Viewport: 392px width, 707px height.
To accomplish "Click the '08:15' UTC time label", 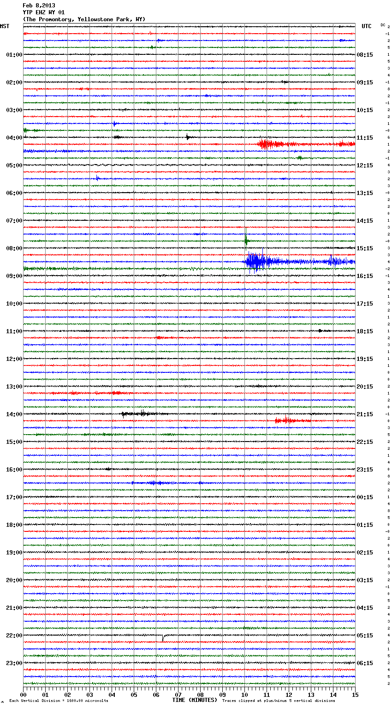I will 365,55.
